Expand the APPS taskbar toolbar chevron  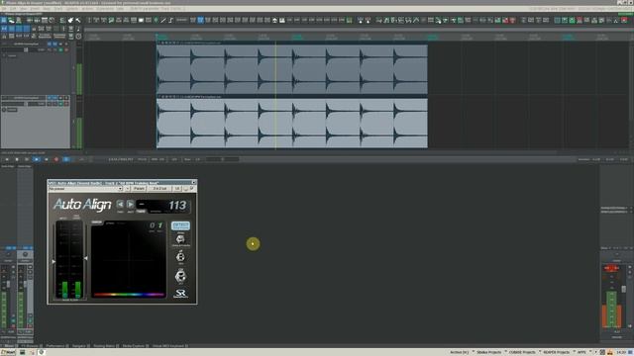coord(590,352)
